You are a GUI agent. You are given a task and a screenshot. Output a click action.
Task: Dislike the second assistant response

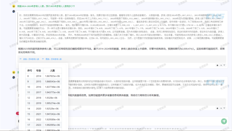coord(224,108)
